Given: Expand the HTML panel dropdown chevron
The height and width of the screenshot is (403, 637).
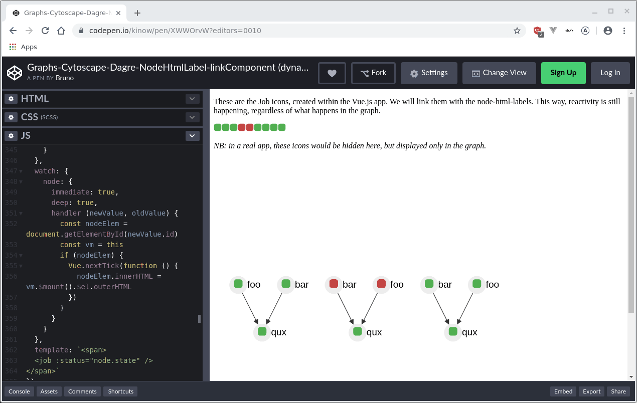Looking at the screenshot, I should coord(192,99).
